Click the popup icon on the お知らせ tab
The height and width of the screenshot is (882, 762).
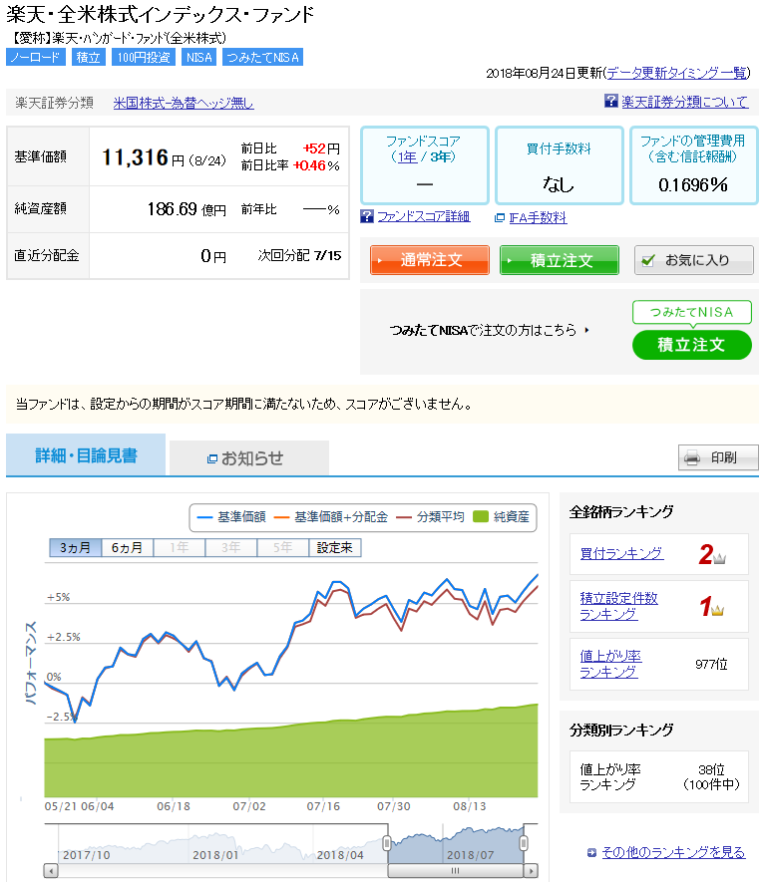point(212,459)
